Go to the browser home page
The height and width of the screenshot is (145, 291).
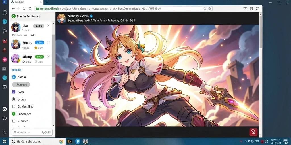[30, 8]
